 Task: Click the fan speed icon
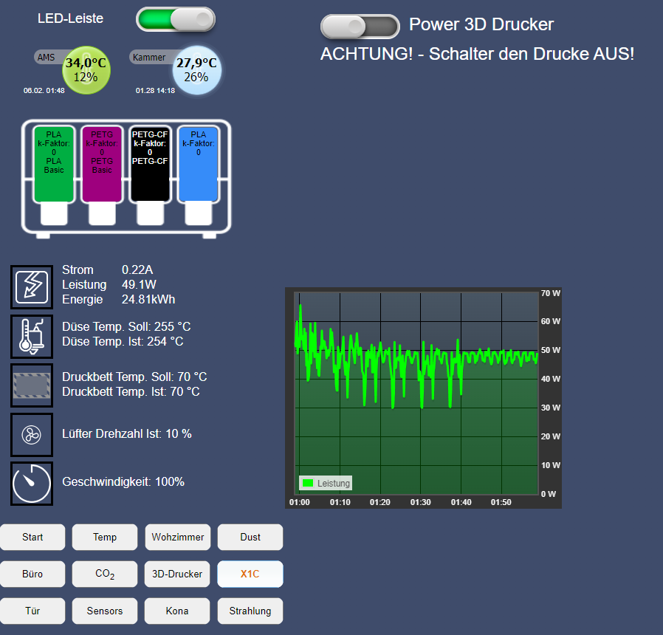[32, 434]
